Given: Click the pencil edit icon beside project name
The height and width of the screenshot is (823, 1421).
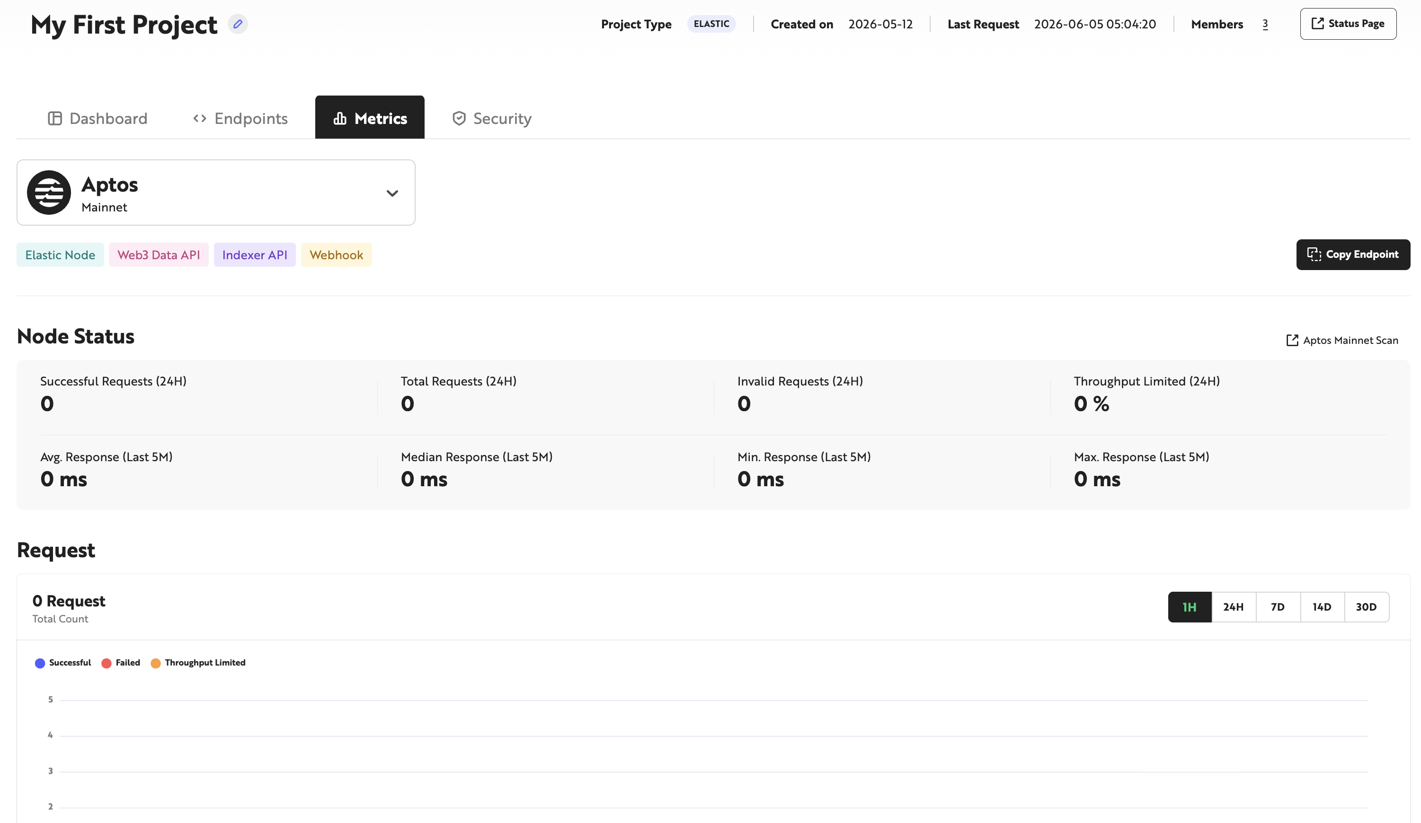Looking at the screenshot, I should 238,24.
